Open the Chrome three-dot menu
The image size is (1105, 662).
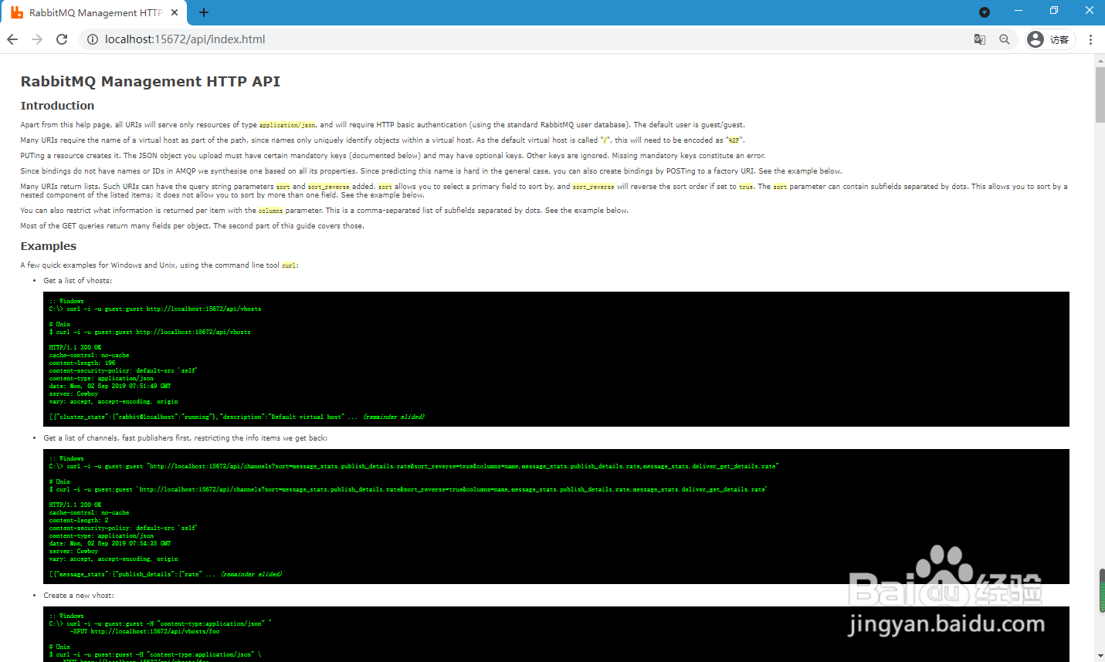pyautogui.click(x=1090, y=39)
